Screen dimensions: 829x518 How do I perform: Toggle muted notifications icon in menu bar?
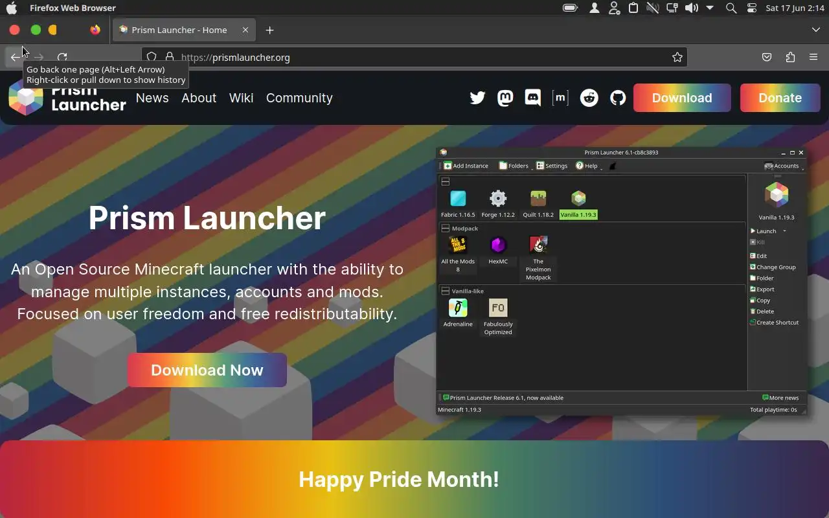653,8
